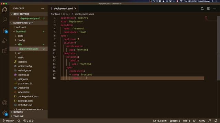Screen dimensions: 220x123
Task: Collapse the KUBERNETES-CTF section
Action: [x=29, y=23]
